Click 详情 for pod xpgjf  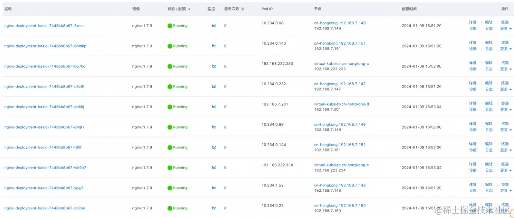click(x=473, y=185)
